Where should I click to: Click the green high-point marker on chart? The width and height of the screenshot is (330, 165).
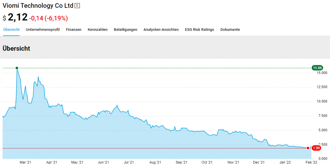[x=17, y=68]
